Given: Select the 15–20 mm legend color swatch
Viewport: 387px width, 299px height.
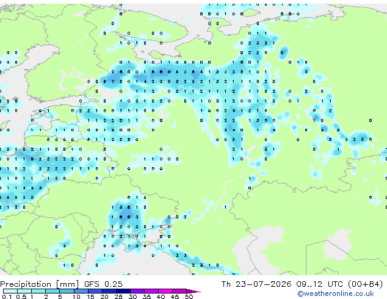Looking at the screenshot, I should tap(95, 291).
